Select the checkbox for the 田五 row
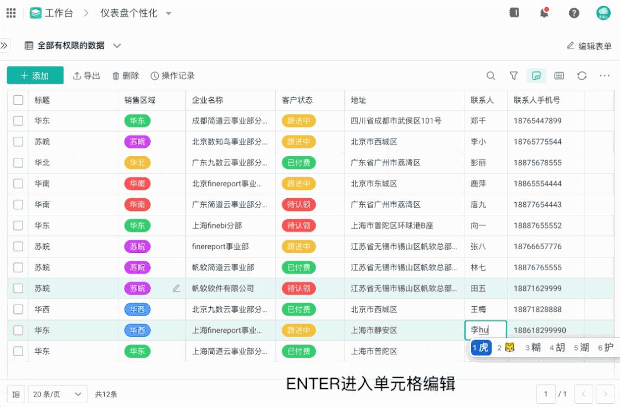This screenshot has height=407, width=620. coord(18,288)
